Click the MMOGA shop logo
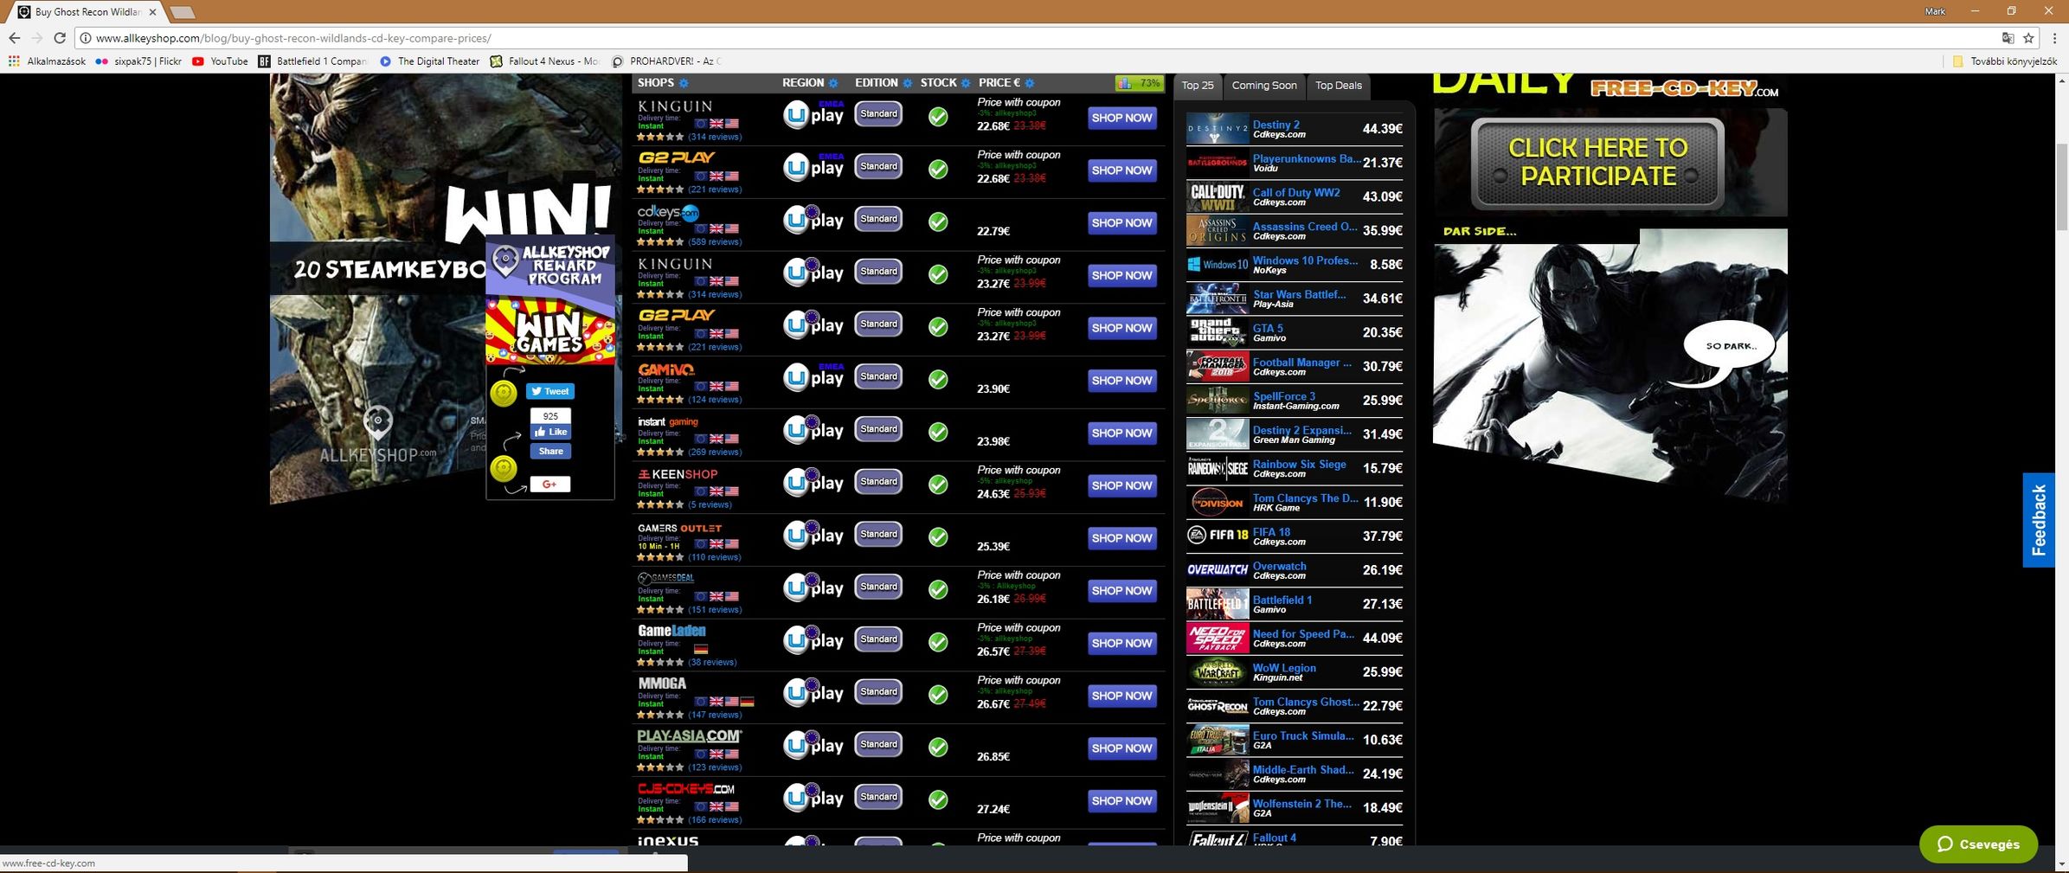This screenshot has height=873, width=2069. pos(662,684)
